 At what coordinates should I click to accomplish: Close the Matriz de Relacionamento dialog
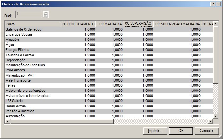pos(219,4)
